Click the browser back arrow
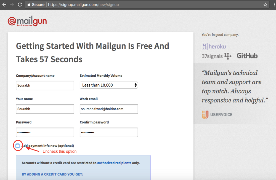 4,5
